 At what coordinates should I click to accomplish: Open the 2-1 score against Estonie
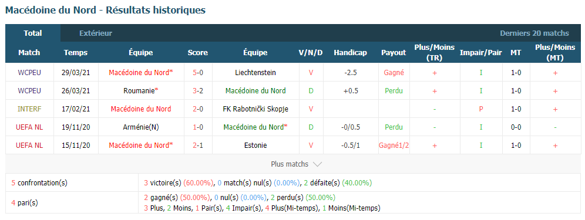click(x=198, y=145)
